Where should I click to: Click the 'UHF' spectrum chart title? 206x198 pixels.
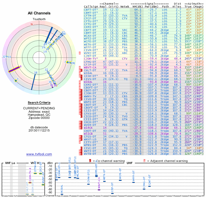click(130, 163)
